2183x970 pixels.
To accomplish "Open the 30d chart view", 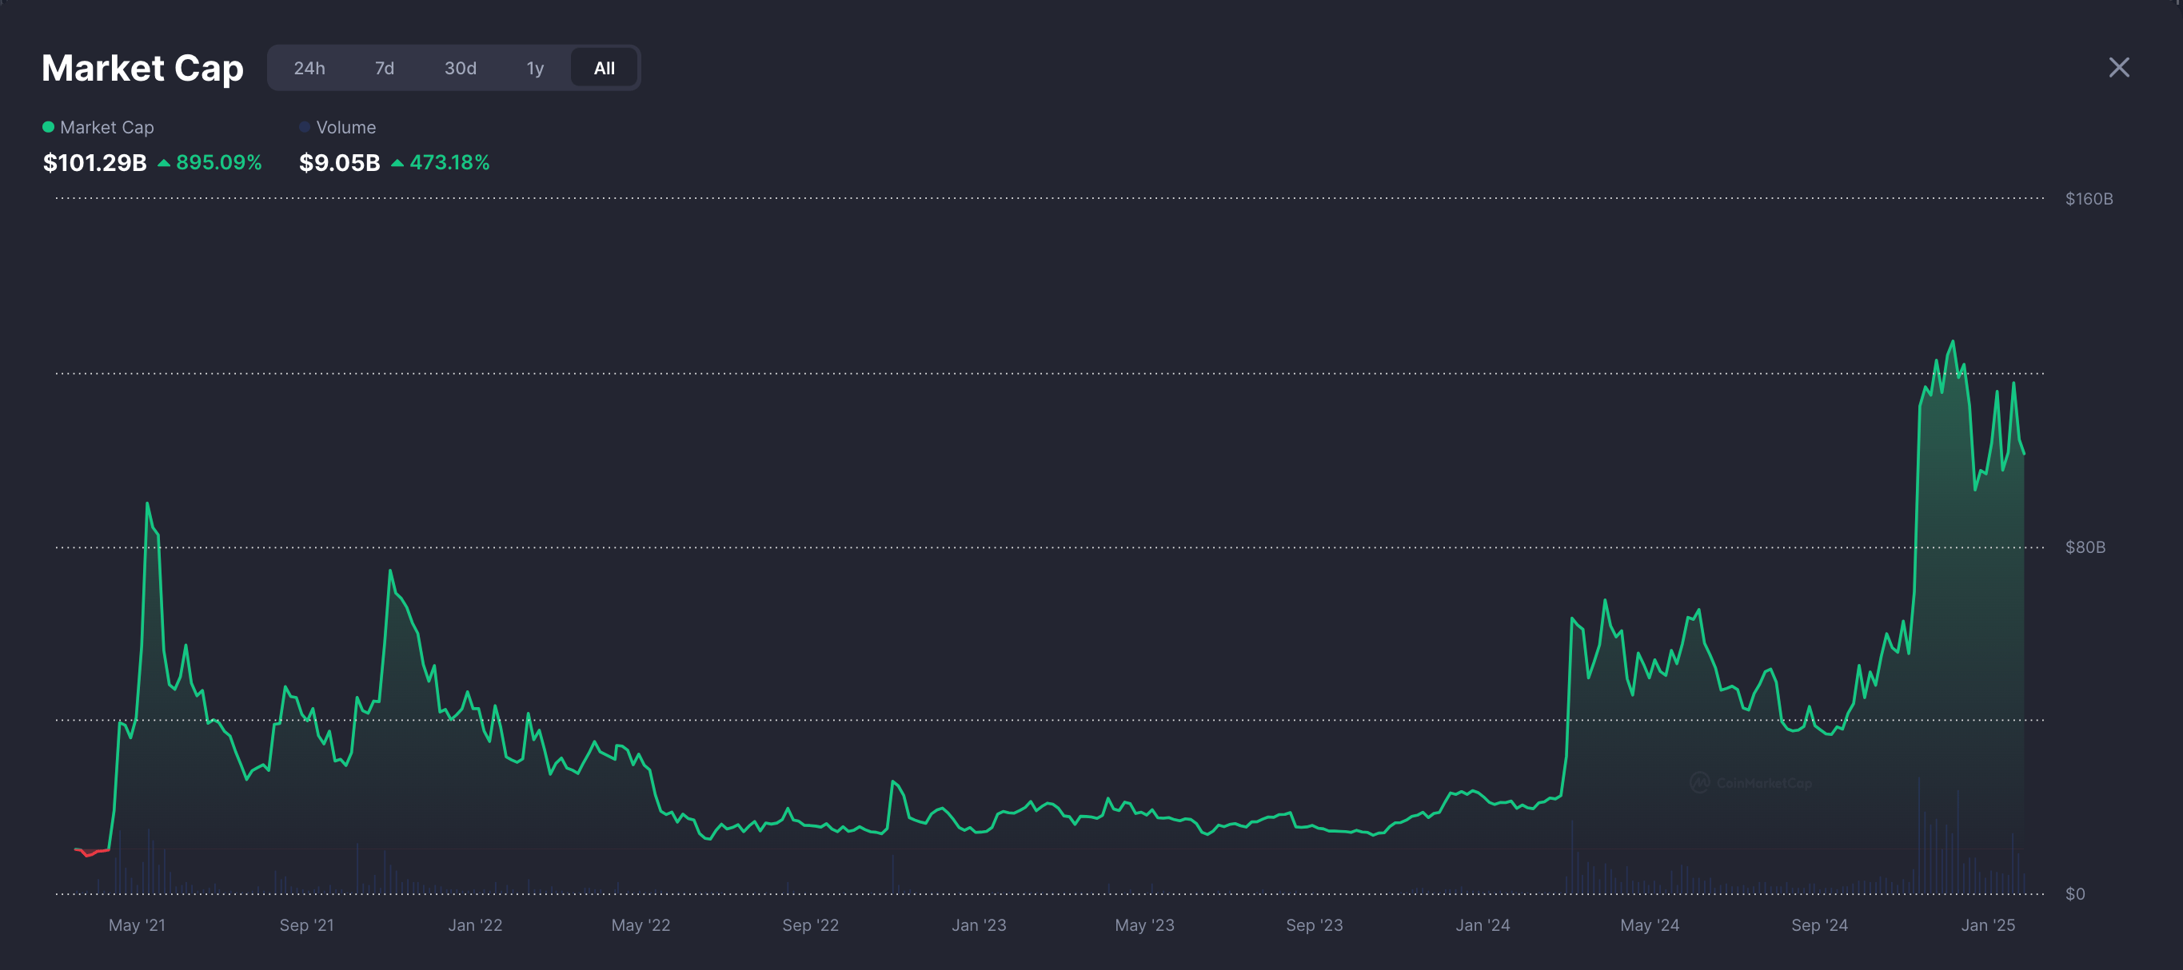I will pyautogui.click(x=459, y=68).
